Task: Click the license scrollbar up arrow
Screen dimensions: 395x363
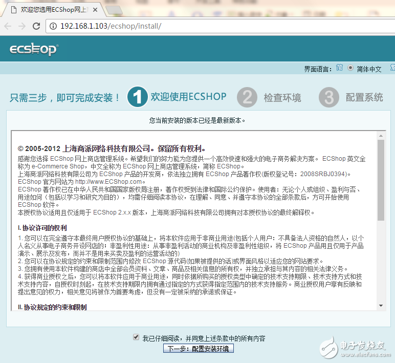Action: [381, 136]
